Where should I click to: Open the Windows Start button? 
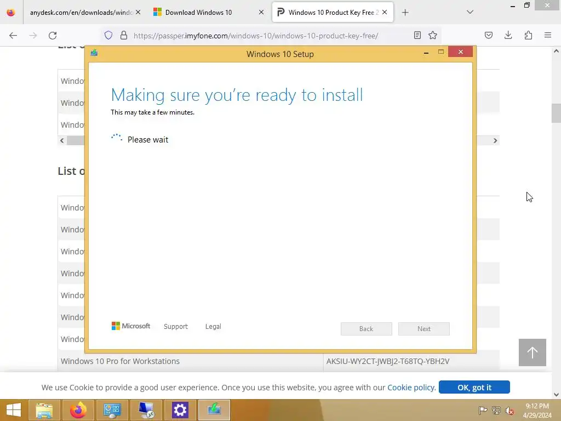click(14, 410)
